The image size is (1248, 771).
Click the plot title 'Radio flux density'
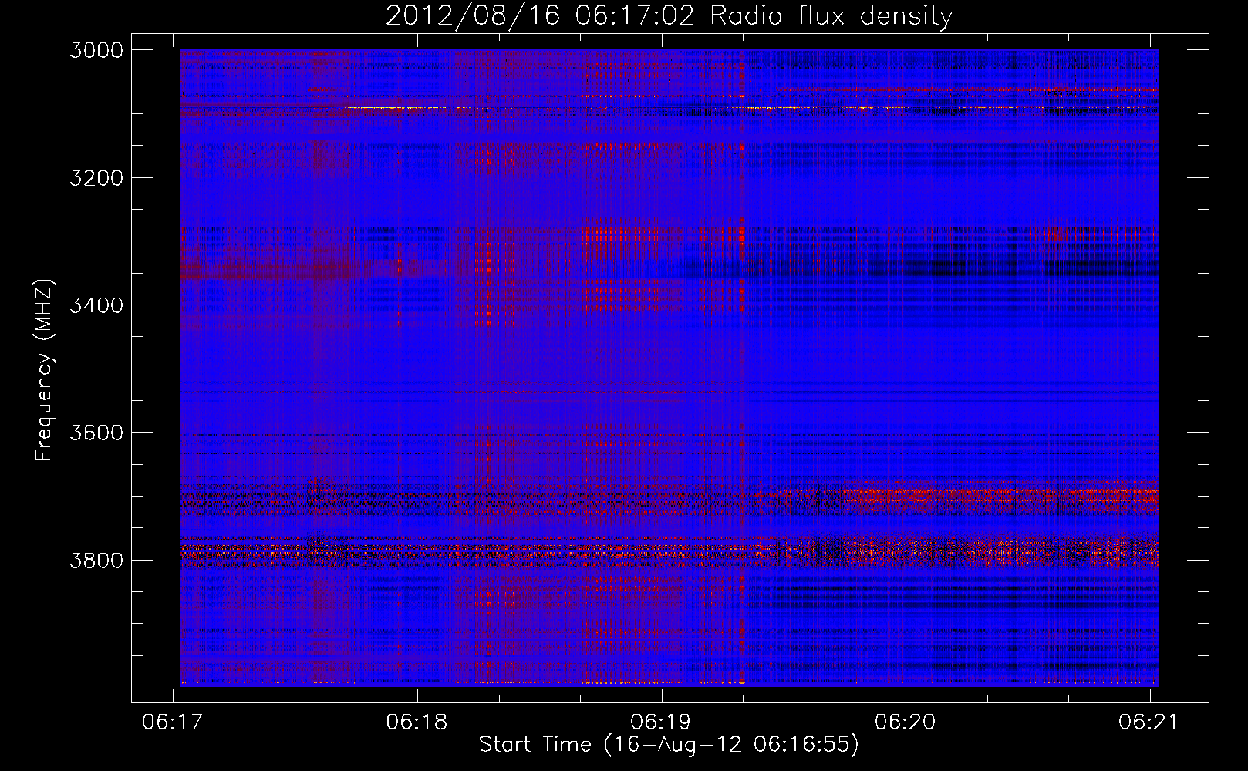[x=831, y=16]
